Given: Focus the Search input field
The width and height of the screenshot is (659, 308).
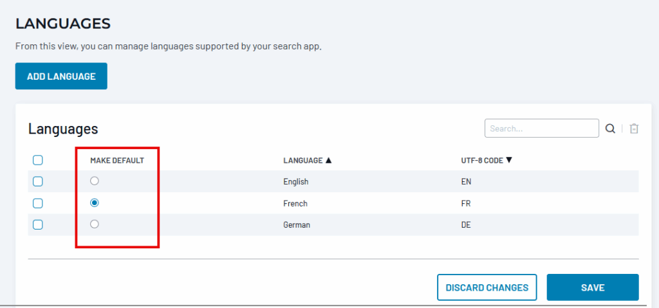Looking at the screenshot, I should 541,129.
